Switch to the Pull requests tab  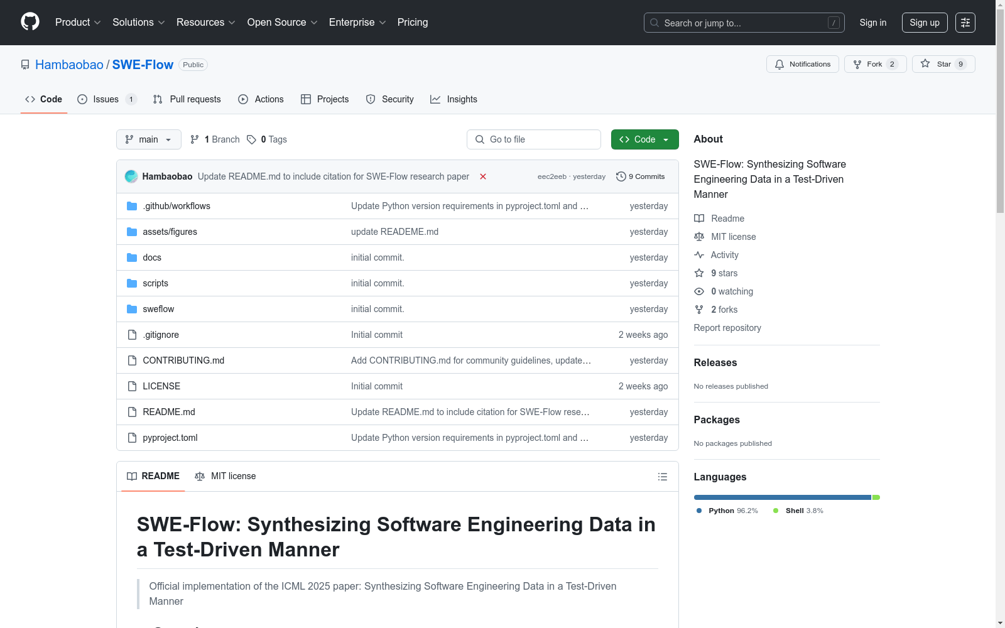(187, 99)
